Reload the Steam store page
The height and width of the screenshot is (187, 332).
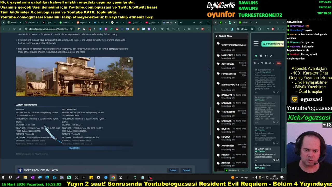coord(15,29)
